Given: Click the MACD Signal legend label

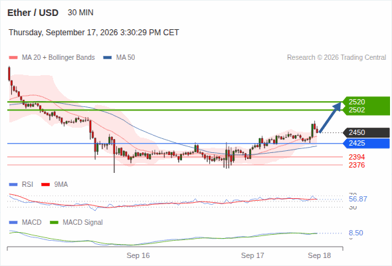Looking at the screenshot, I should [x=83, y=223].
